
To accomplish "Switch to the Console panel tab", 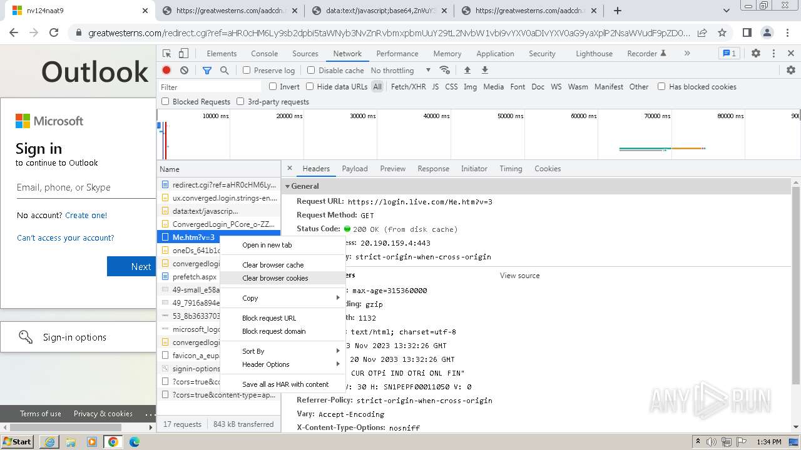I will (x=264, y=54).
